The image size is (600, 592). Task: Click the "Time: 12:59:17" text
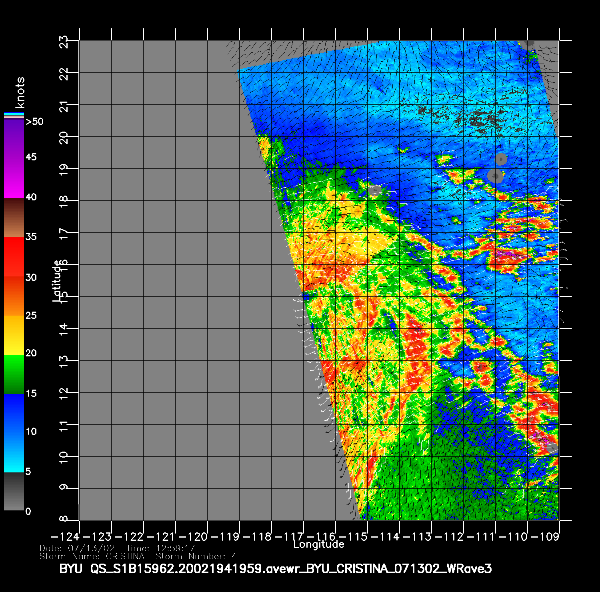(160, 548)
